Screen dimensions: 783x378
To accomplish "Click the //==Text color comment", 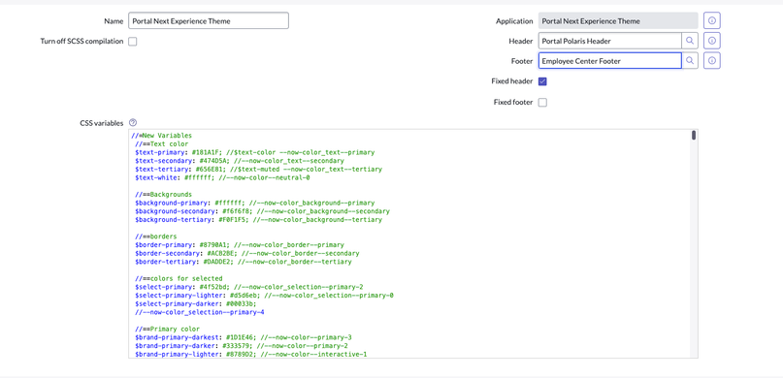I will (x=161, y=143).
